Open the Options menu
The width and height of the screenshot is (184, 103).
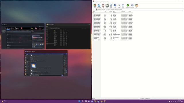pyautogui.click(x=109, y=3)
